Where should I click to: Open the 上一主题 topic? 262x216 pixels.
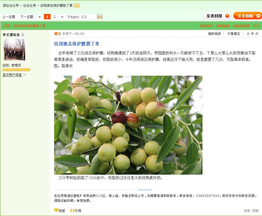9,17
